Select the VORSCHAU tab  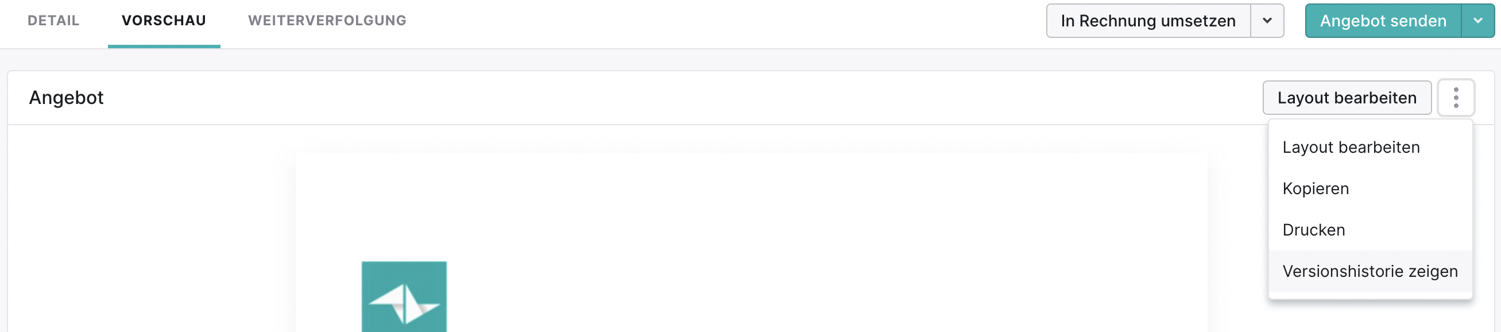[x=164, y=21]
